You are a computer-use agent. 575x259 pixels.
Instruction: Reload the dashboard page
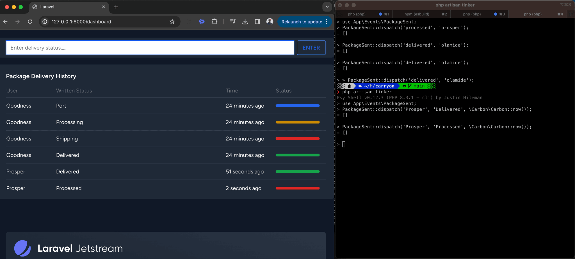click(x=30, y=22)
